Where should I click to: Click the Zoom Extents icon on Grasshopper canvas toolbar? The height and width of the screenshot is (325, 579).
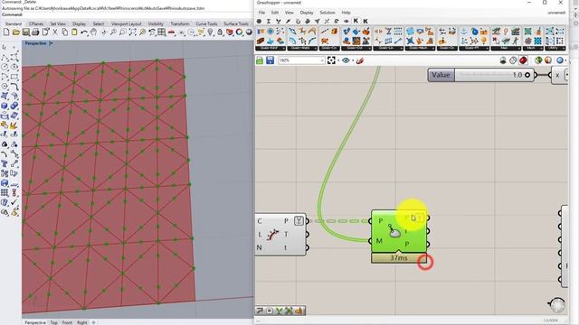[x=331, y=60]
